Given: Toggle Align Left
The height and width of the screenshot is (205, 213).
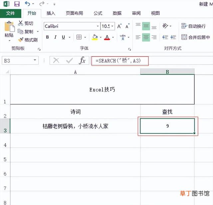Looking at the screenshot, I should (x=138, y=37).
